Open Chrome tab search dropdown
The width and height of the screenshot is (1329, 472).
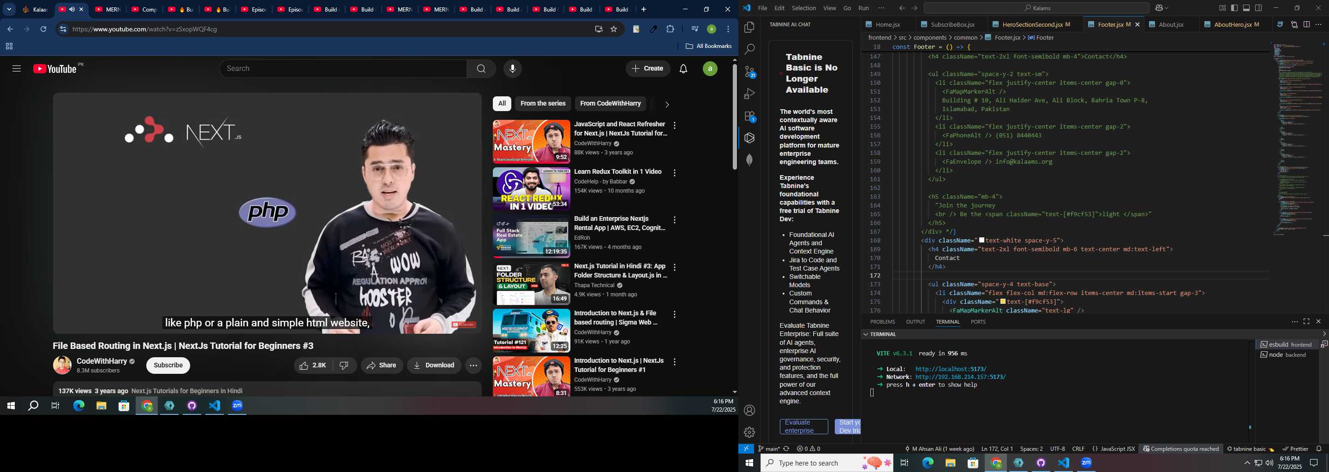click(x=9, y=9)
